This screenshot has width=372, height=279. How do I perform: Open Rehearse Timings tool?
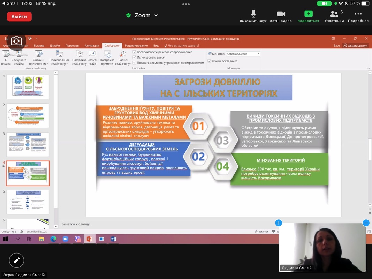point(107,58)
